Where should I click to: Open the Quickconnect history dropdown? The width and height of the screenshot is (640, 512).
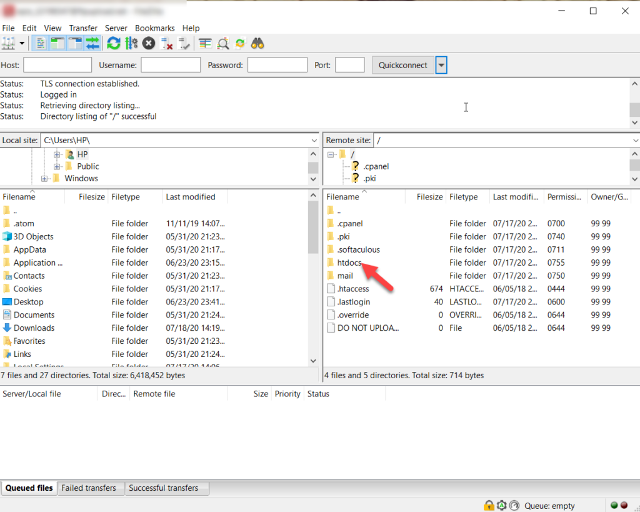(441, 65)
